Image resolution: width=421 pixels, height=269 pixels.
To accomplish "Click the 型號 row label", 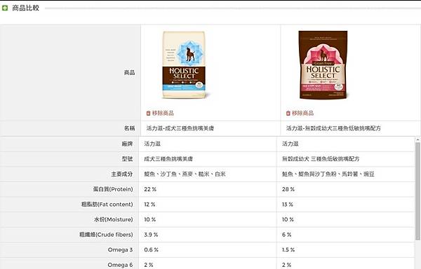I will (x=127, y=159).
